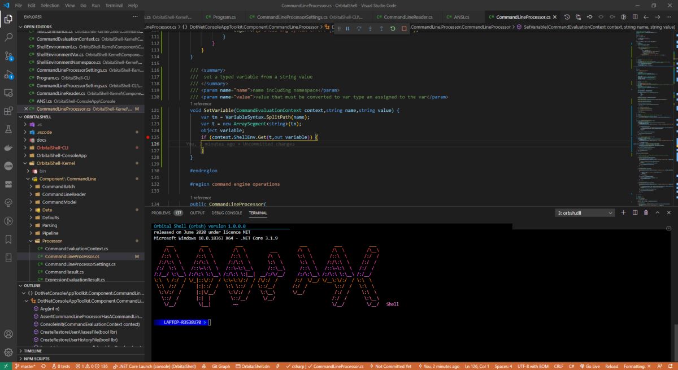Click Step Into in debug toolbar
The width and height of the screenshot is (678, 370).
pos(370,28)
